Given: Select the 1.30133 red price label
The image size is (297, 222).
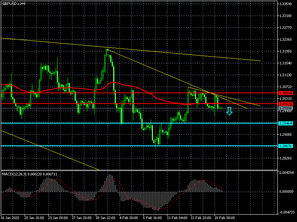Looking at the screenshot, I should [x=285, y=104].
